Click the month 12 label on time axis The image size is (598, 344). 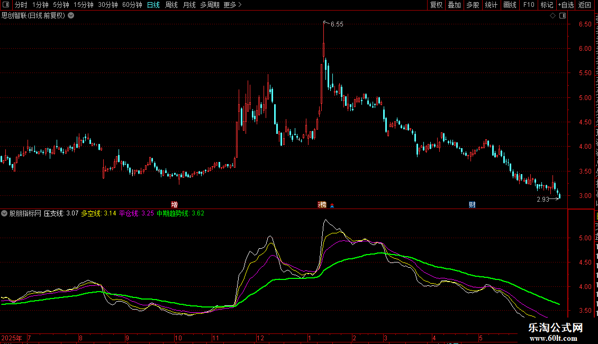260,338
